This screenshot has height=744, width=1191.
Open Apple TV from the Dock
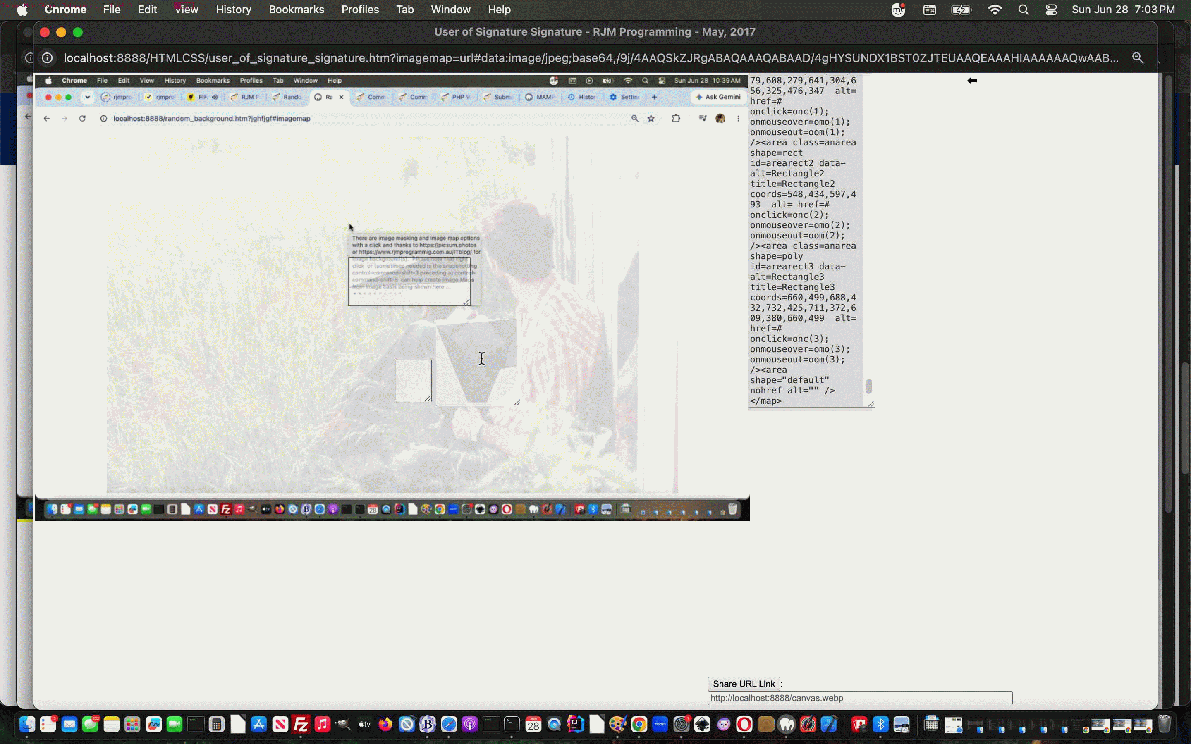point(364,724)
